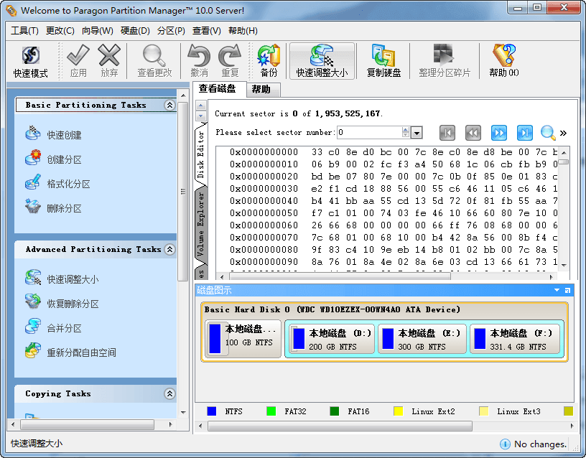Image resolution: width=586 pixels, height=458 pixels.
Task: Select 格式化分区 in the sidebar
Action: pos(68,184)
